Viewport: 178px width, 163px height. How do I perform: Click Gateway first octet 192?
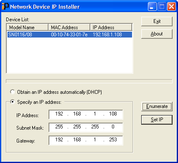click(x=59, y=140)
